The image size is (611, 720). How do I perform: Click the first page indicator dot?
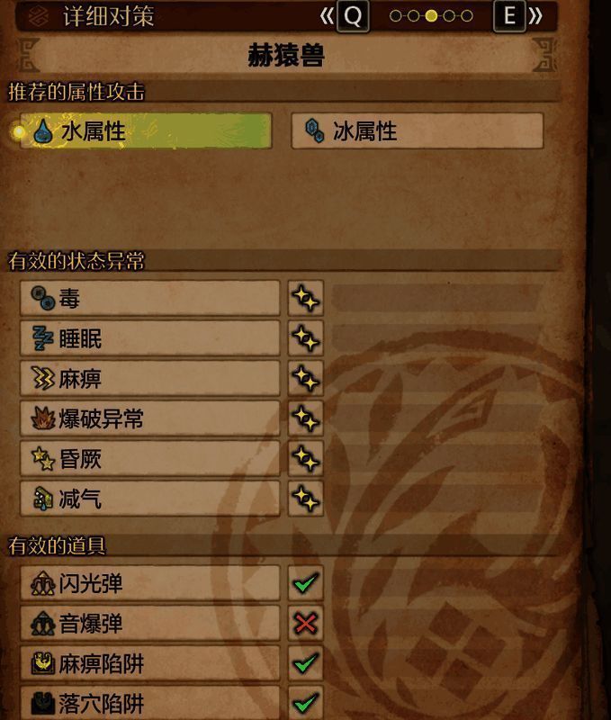click(395, 16)
